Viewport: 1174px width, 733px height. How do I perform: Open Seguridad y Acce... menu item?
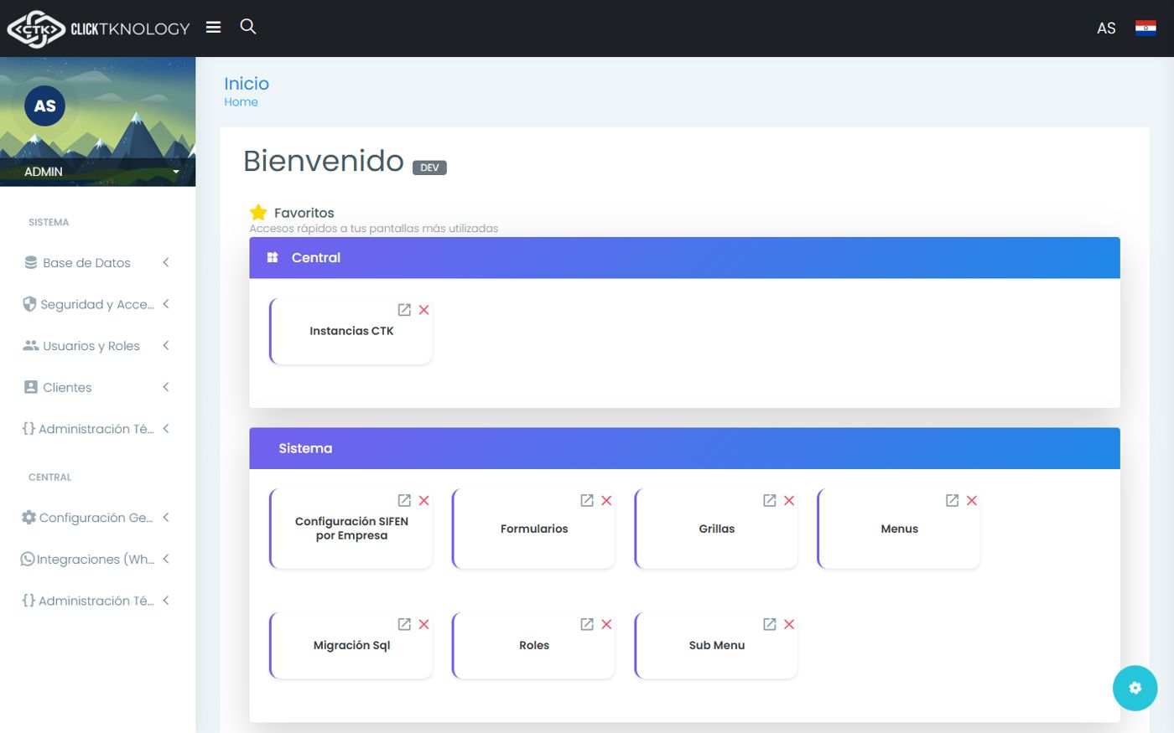(x=97, y=304)
